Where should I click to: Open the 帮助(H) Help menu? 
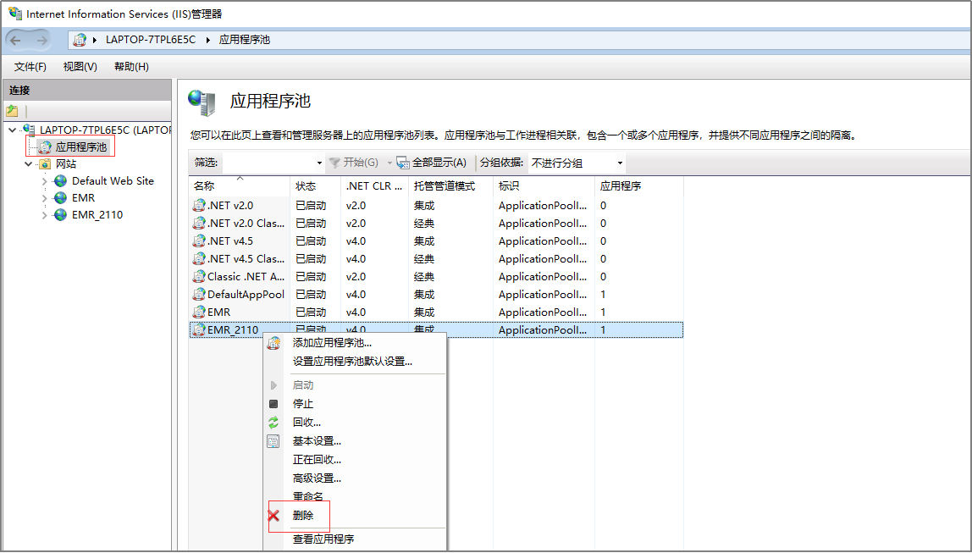click(x=131, y=66)
